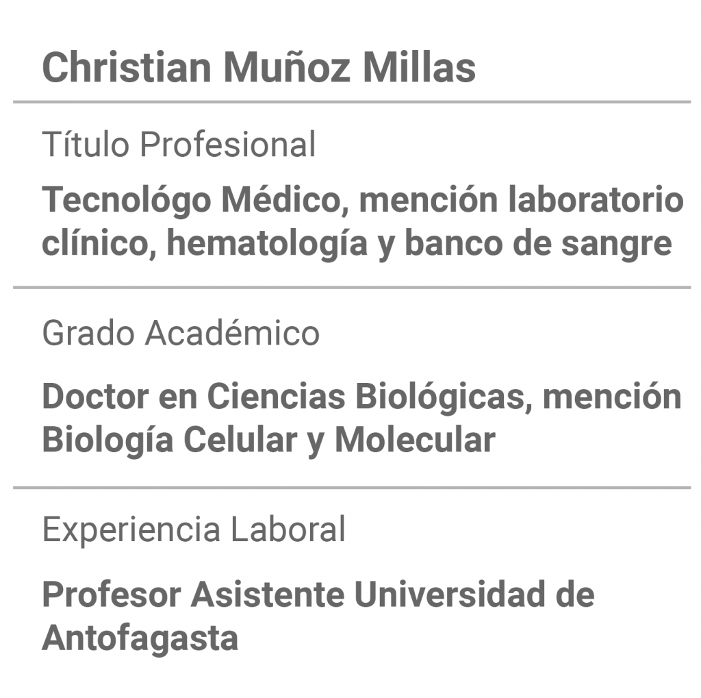
Task: Click the word Muñoz in the heading
Action: 287,66
